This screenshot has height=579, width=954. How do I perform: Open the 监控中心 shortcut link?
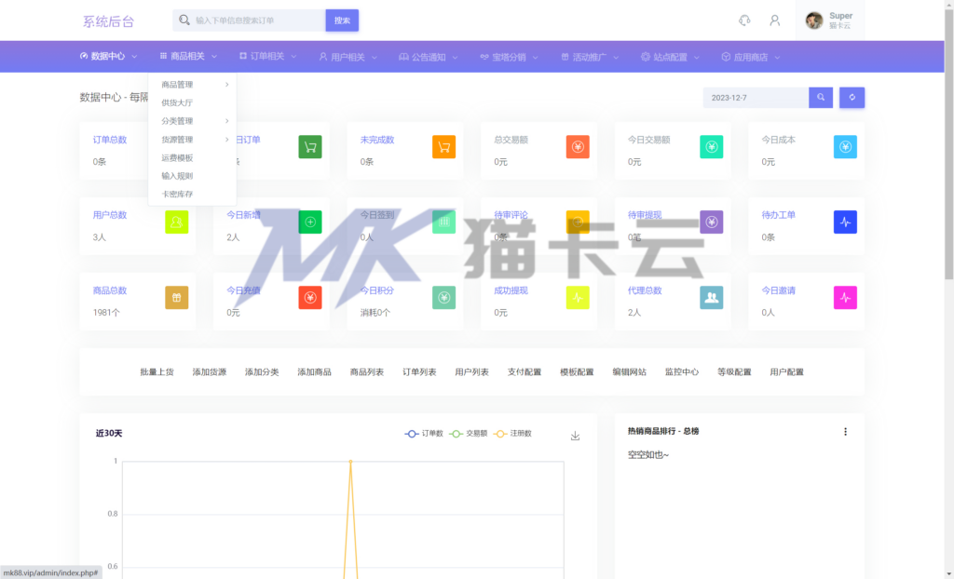(682, 372)
